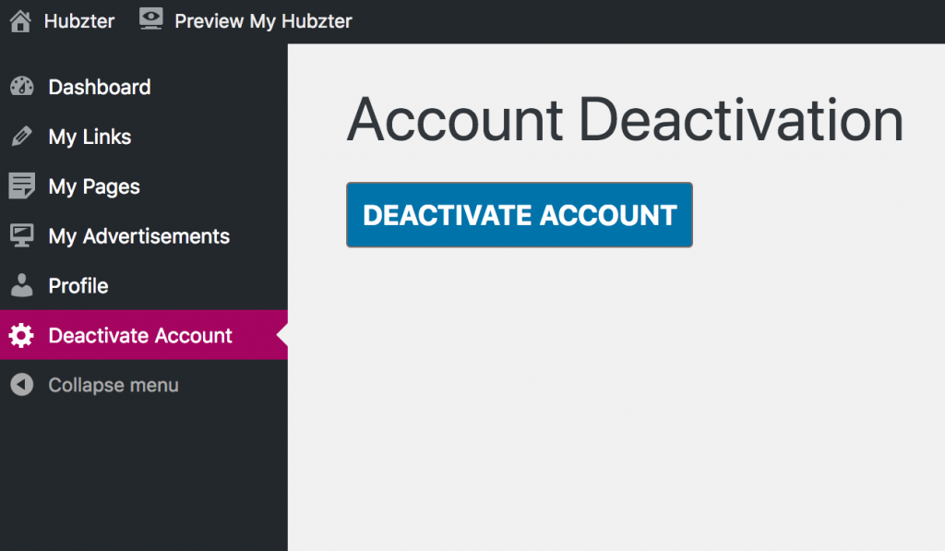Click the Profile person icon
This screenshot has width=945, height=551.
click(22, 285)
